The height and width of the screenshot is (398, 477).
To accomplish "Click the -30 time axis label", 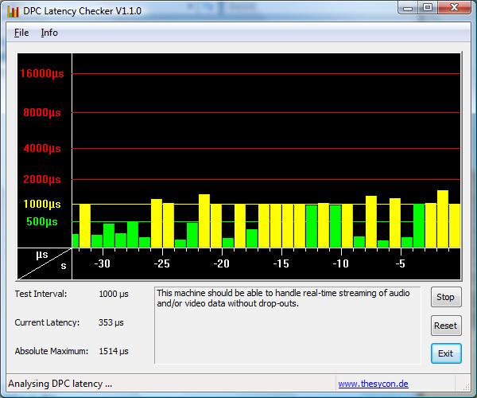I will [x=102, y=263].
